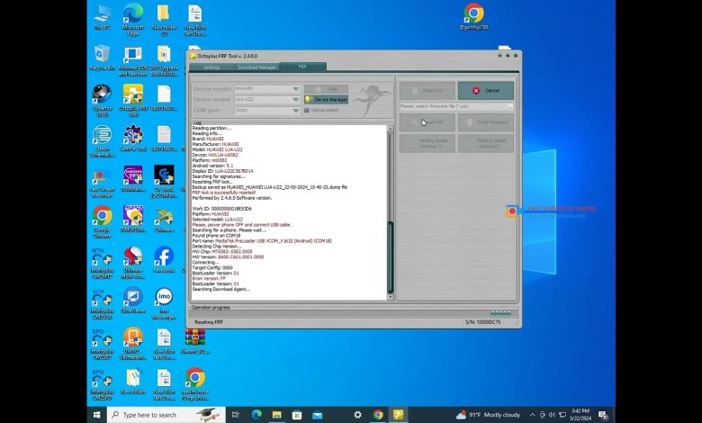Launch the Microsoft Edge desktop shortcut
702x423 pixels.
pyautogui.click(x=132, y=20)
